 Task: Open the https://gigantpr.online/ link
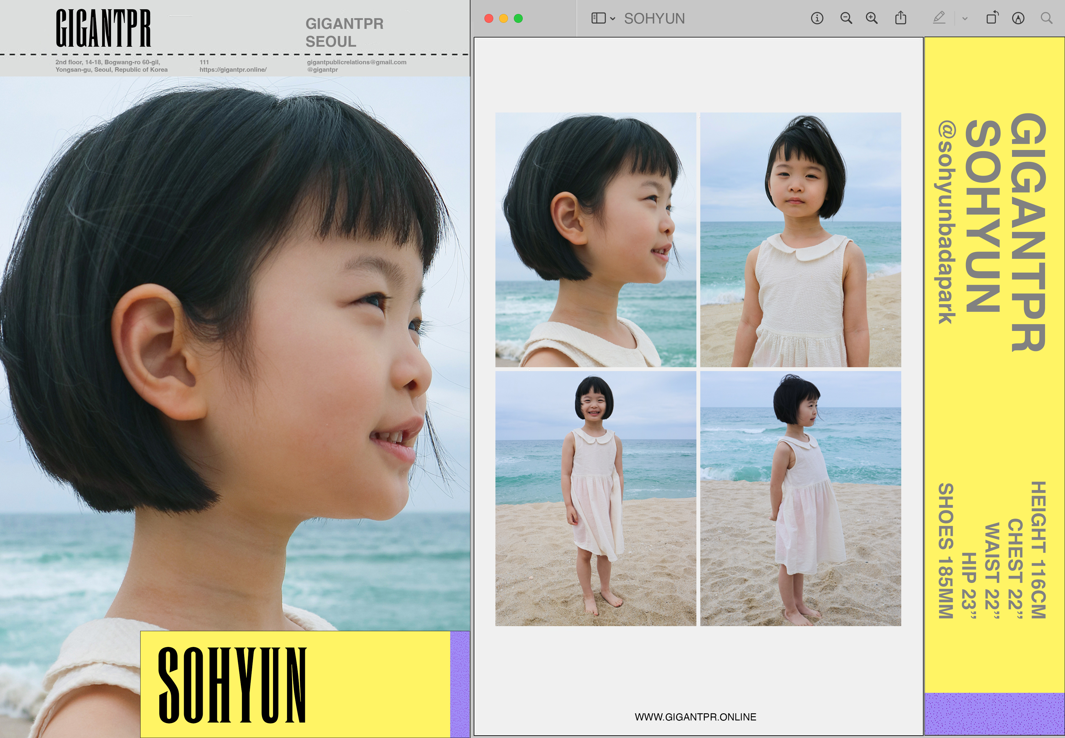233,70
